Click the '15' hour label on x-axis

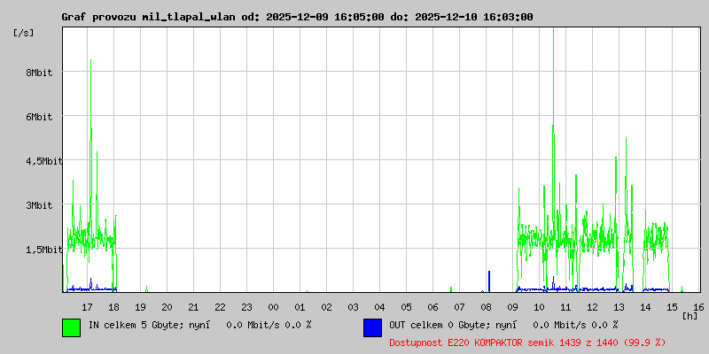(x=672, y=307)
